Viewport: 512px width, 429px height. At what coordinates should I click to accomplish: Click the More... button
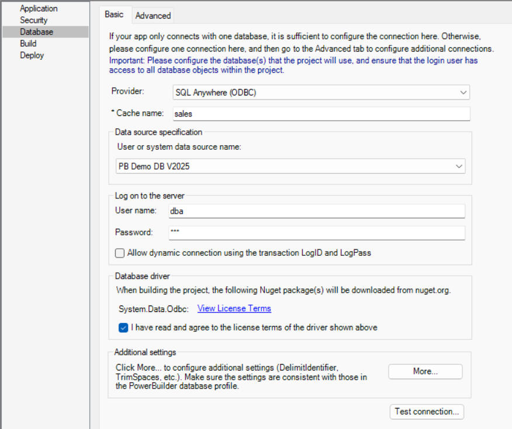click(x=425, y=372)
